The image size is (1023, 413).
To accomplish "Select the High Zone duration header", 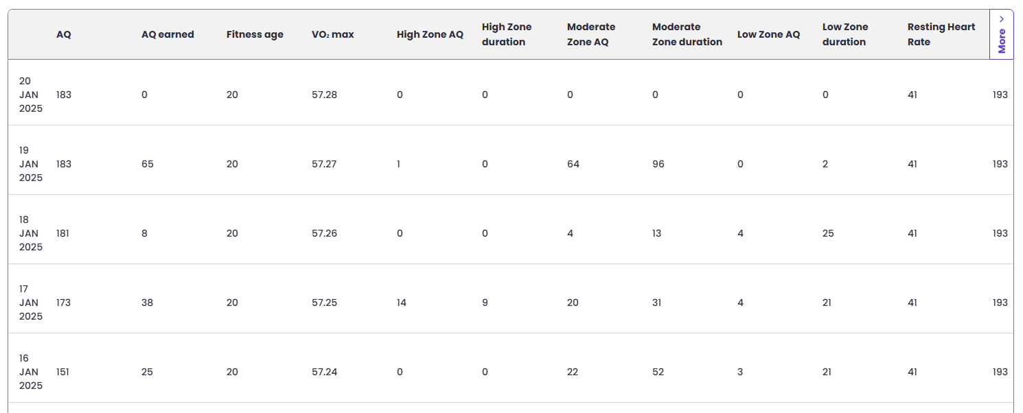I will pyautogui.click(x=507, y=34).
